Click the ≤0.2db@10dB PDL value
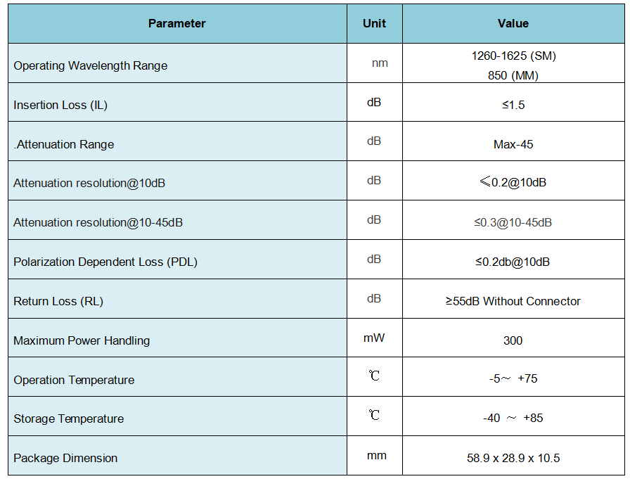This screenshot has height=479, width=630. [x=513, y=262]
